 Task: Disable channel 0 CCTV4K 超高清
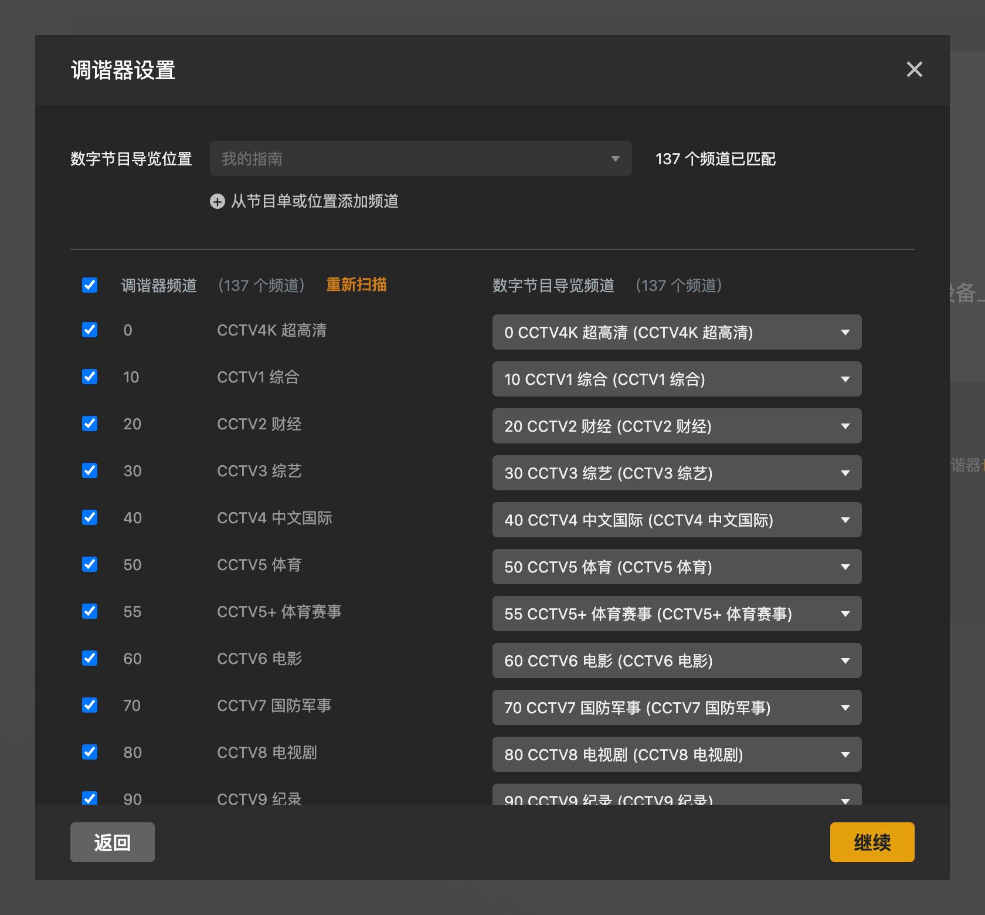click(x=89, y=330)
